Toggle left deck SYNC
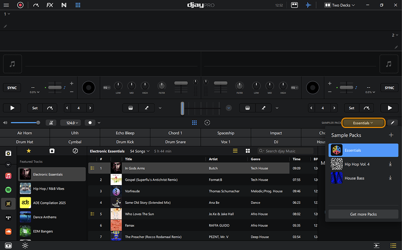Screen dimensions: 402x250 [x=12, y=88]
